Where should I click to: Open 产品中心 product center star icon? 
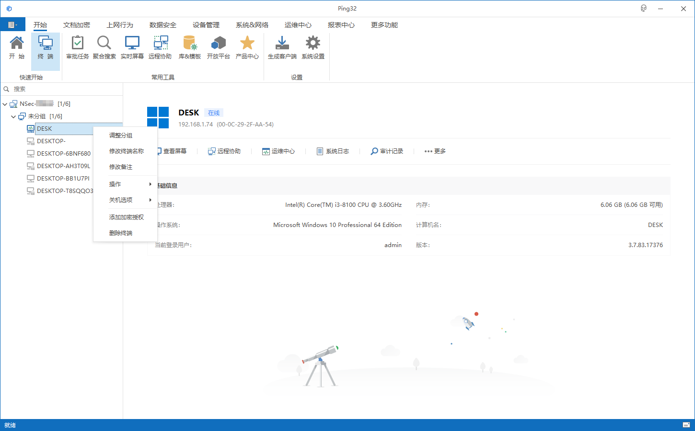247,48
